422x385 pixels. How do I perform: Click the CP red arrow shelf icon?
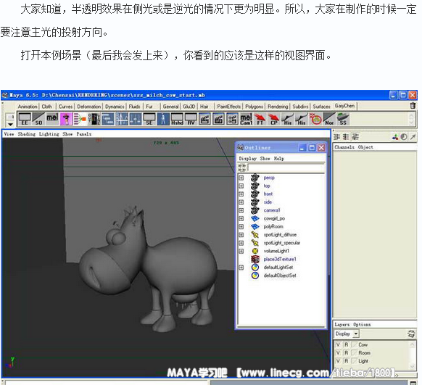(x=273, y=119)
